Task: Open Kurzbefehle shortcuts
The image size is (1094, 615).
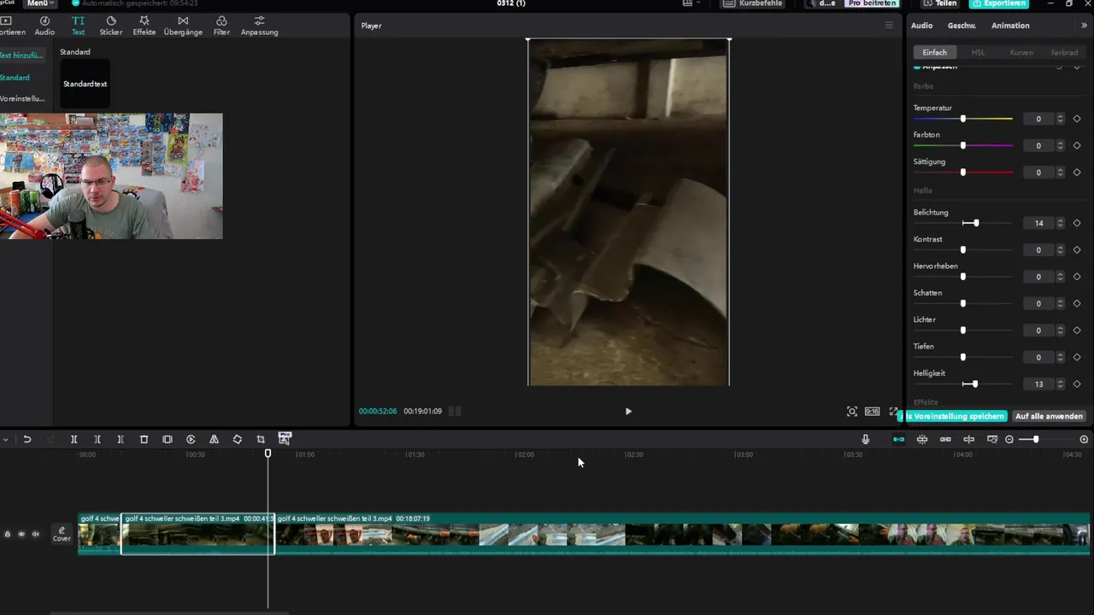Action: point(753,3)
